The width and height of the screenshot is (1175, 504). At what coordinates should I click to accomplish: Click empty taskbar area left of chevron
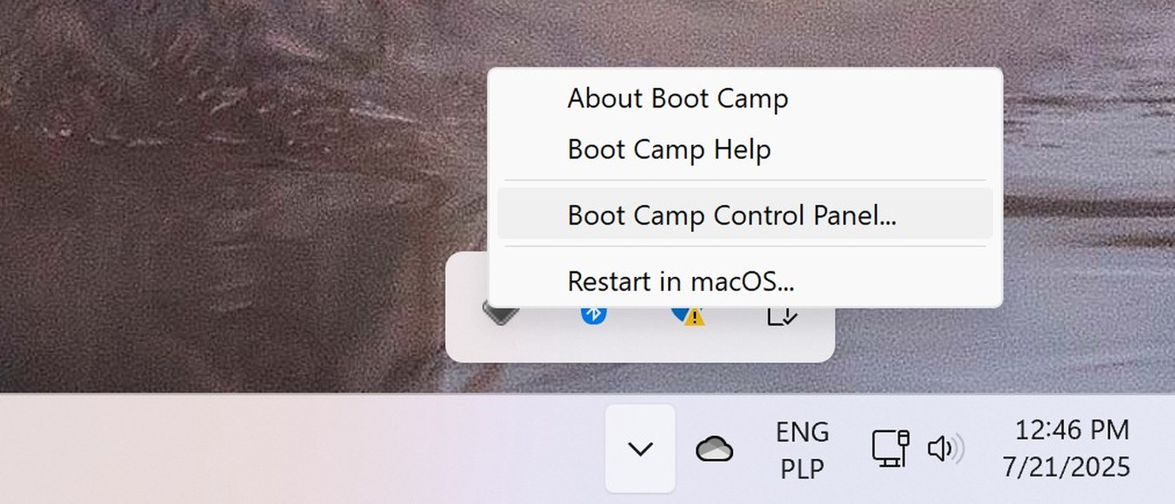click(x=301, y=449)
